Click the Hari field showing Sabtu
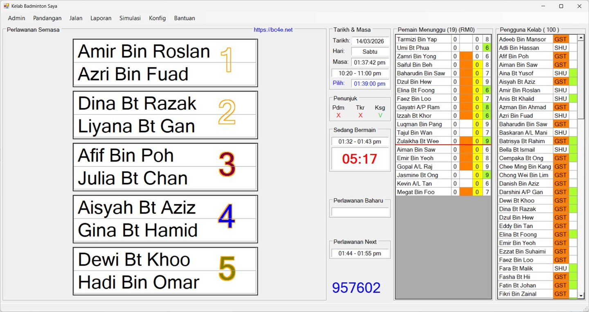The width and height of the screenshot is (589, 312). click(x=370, y=52)
